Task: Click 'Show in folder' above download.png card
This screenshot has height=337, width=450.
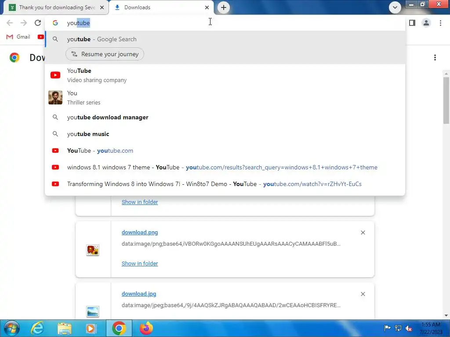Action: [140, 202]
